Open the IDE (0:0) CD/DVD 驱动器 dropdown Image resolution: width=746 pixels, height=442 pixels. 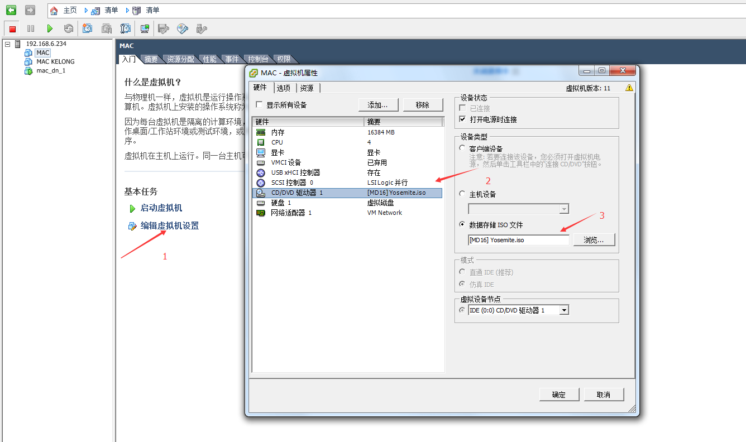pos(563,310)
